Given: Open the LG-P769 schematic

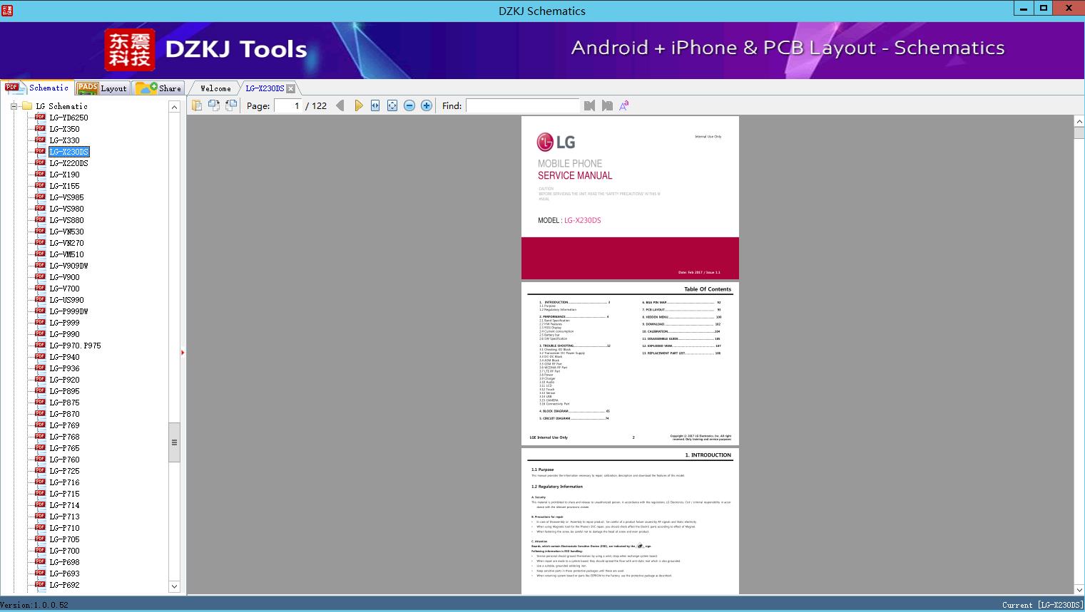Looking at the screenshot, I should 64,425.
